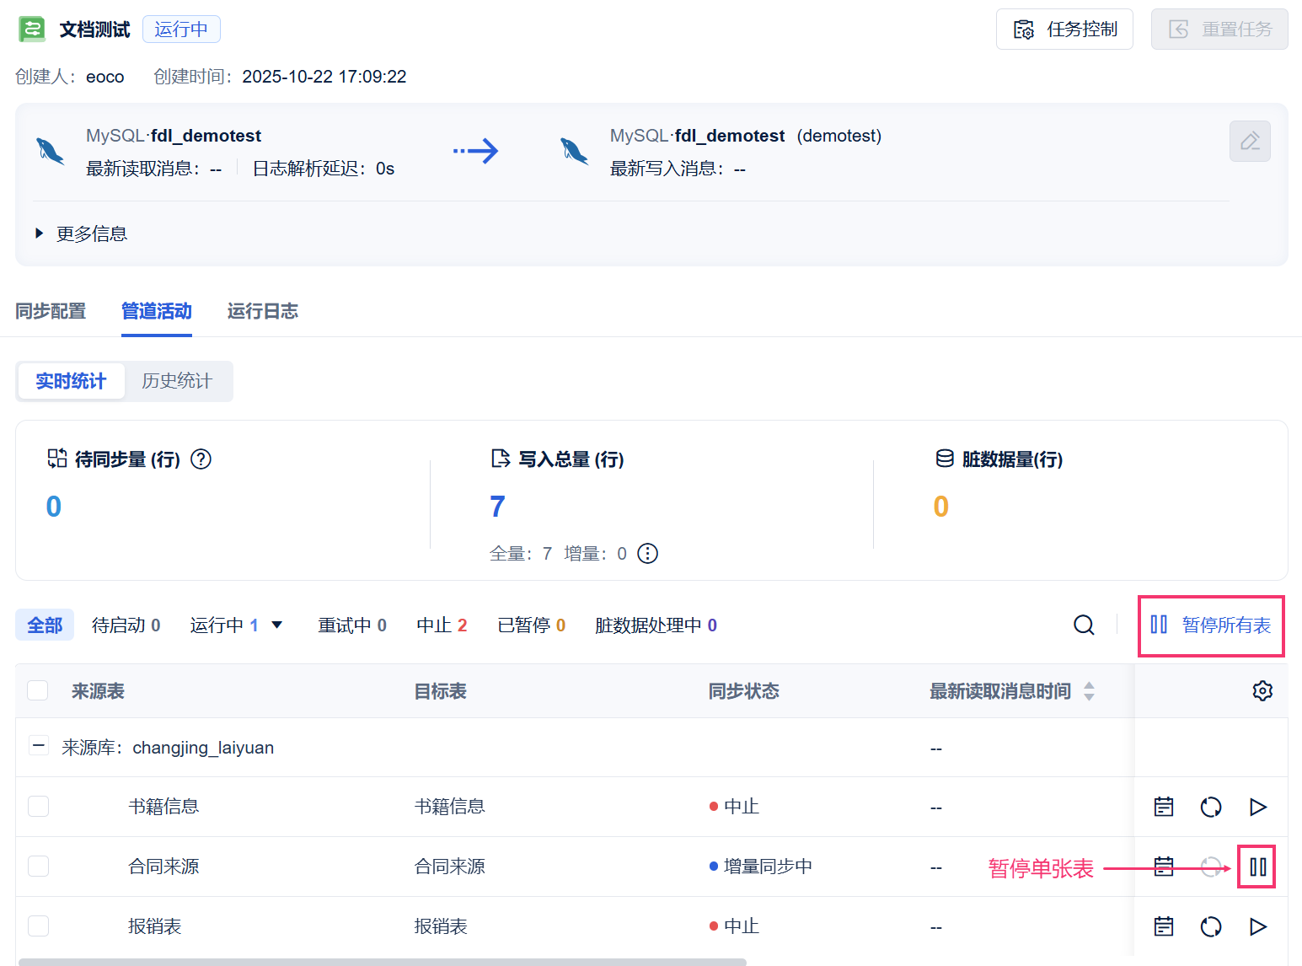Check the box for the 报销表 row

click(38, 926)
